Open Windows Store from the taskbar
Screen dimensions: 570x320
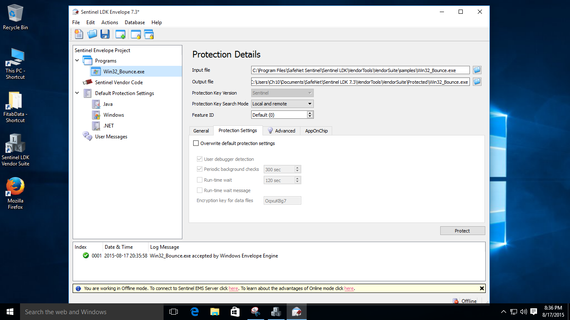click(235, 312)
